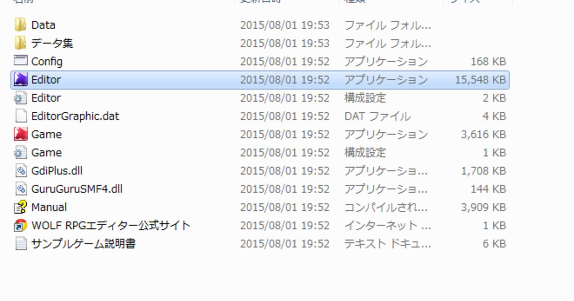Click the red Game application icon

click(21, 134)
